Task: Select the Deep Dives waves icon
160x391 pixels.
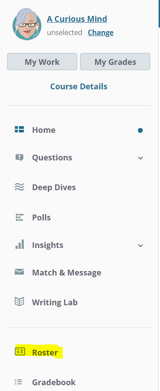Action: (19, 187)
